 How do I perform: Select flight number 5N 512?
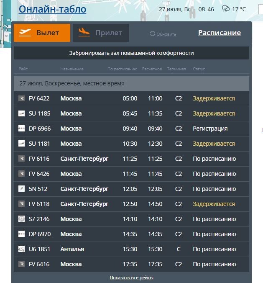coord(38,189)
